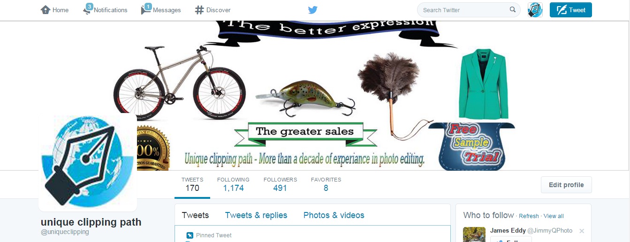Select the Tweets count stat
Image resolution: width=630 pixels, height=242 pixels.
(192, 184)
